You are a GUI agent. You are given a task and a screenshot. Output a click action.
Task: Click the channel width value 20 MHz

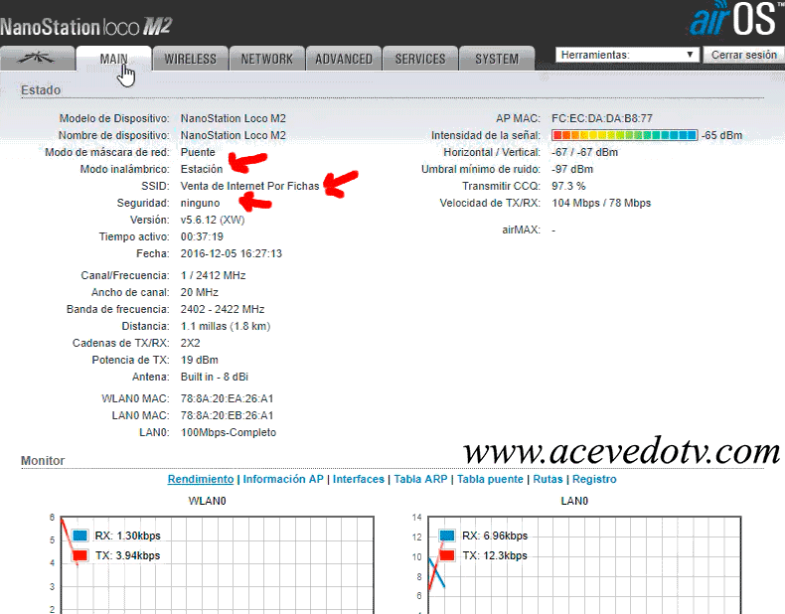pos(200,292)
